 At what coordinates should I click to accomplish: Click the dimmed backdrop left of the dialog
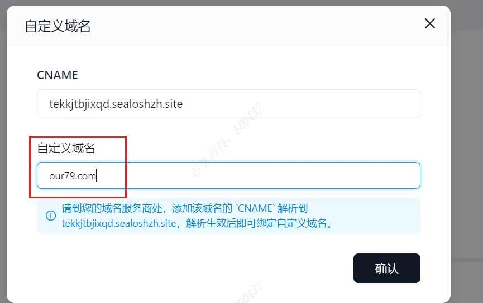[x=3, y=154]
